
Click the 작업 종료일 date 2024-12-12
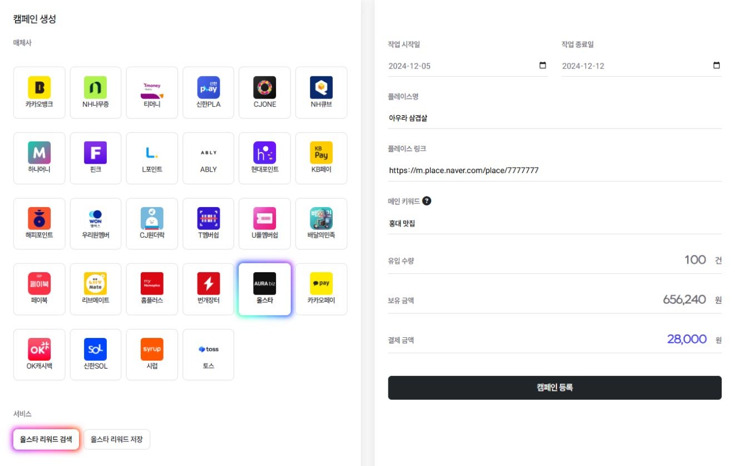[583, 66]
